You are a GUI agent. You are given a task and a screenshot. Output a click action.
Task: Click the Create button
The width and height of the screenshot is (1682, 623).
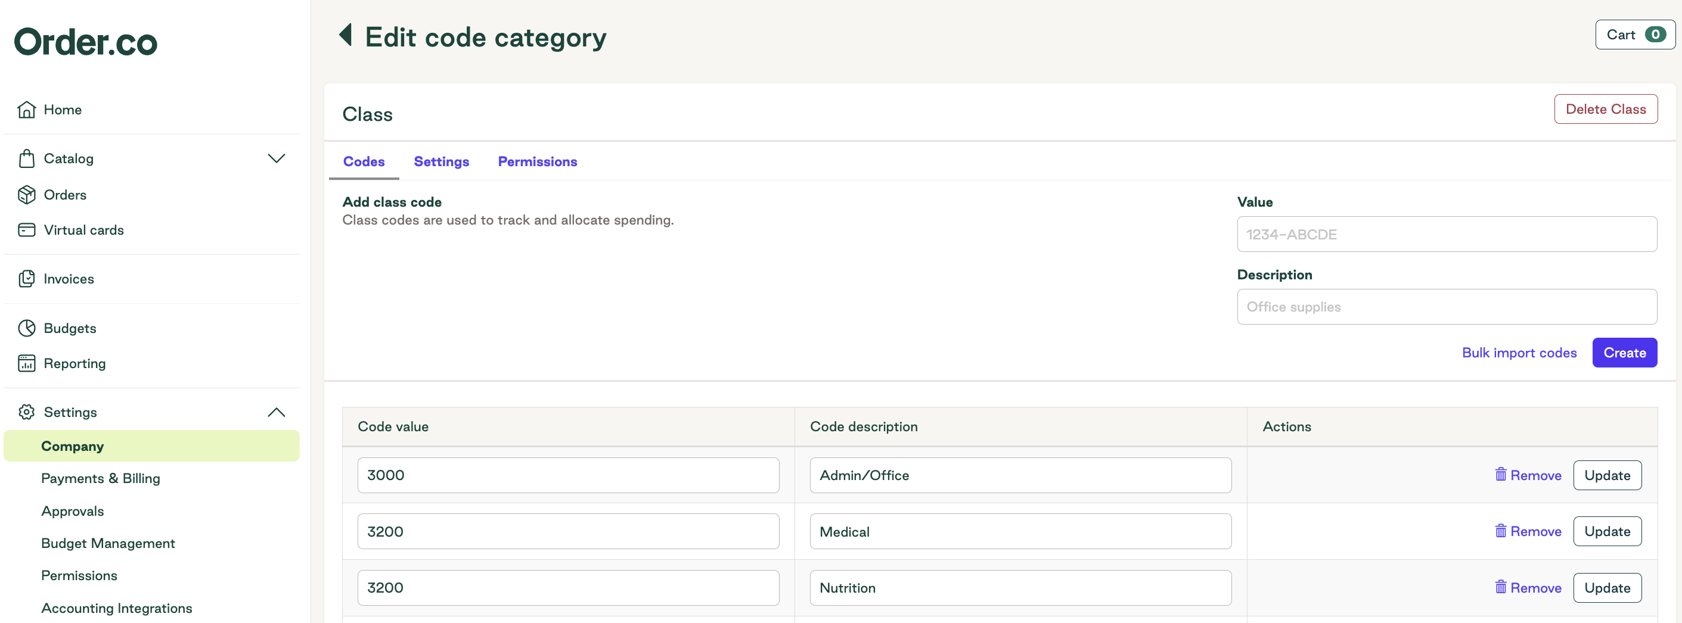pyautogui.click(x=1625, y=353)
